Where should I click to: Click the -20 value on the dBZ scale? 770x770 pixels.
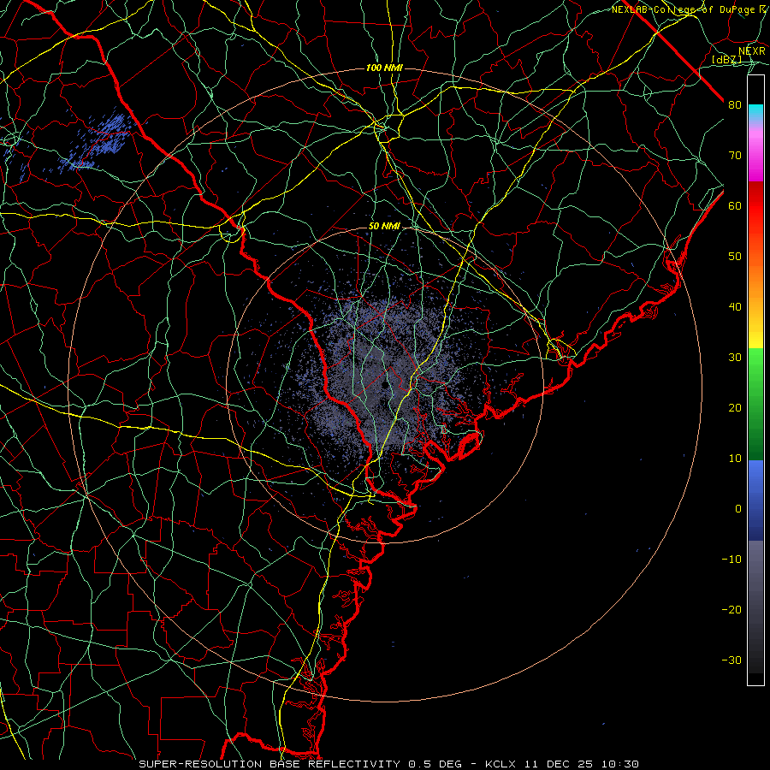[731, 610]
